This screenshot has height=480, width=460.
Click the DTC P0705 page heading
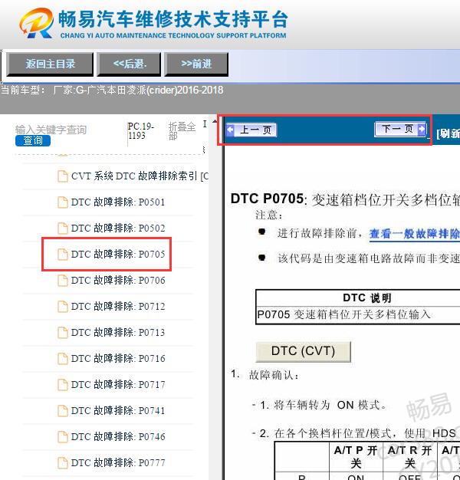345,199
